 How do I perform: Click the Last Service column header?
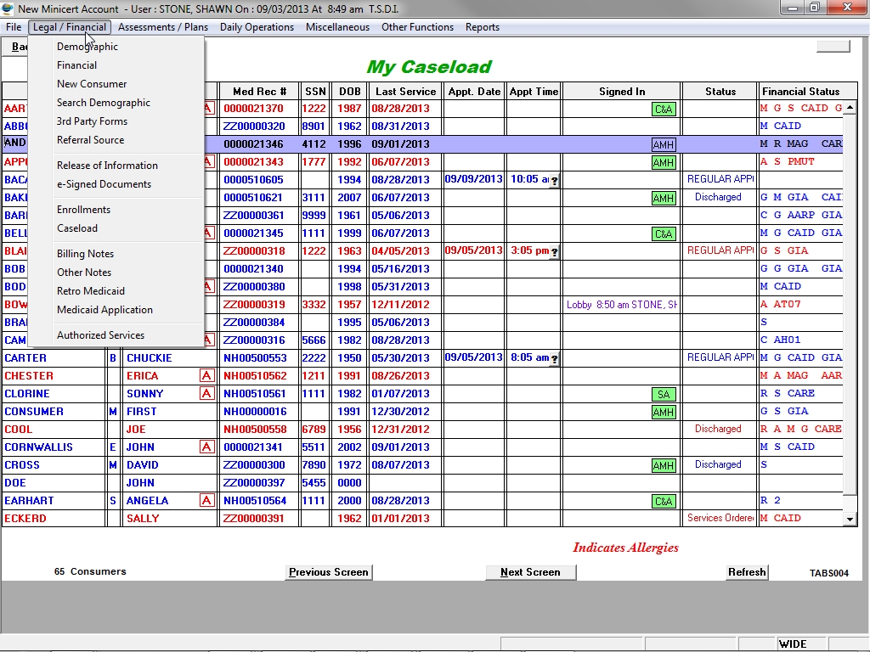tap(405, 92)
